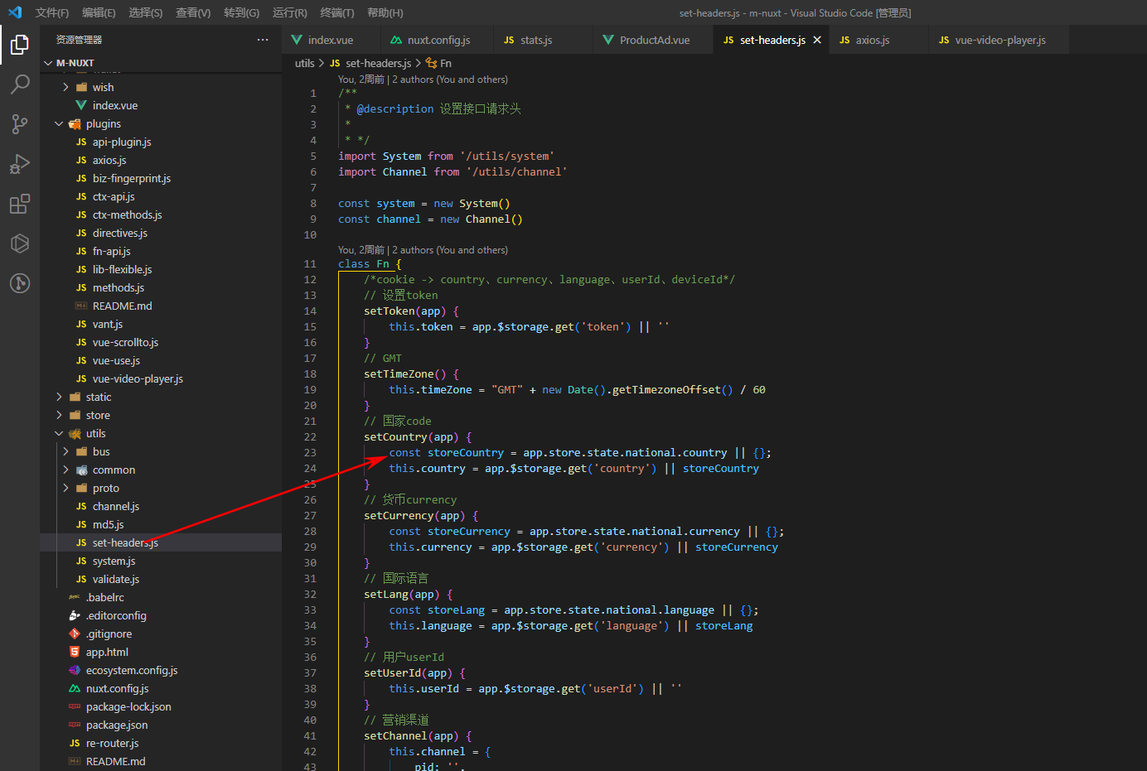The image size is (1147, 771).
Task: Open methods.js in the plugins folder
Action: click(161, 287)
